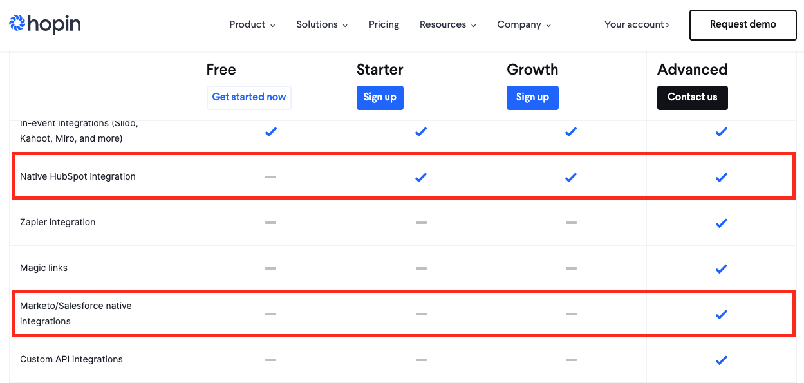Click Growth plan dash for Zapier integration
Viewport: 804px width, 383px height.
pyautogui.click(x=571, y=223)
